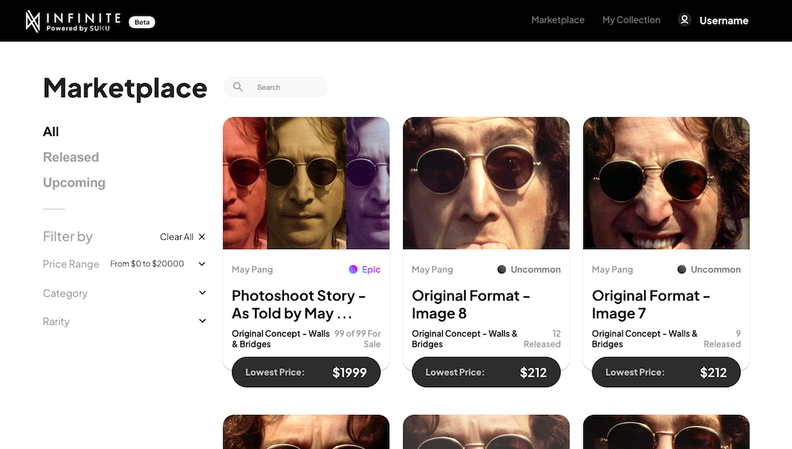Click 'Original Concept – Walls & Bridges' on Epic card
The height and width of the screenshot is (449, 792).
point(281,339)
